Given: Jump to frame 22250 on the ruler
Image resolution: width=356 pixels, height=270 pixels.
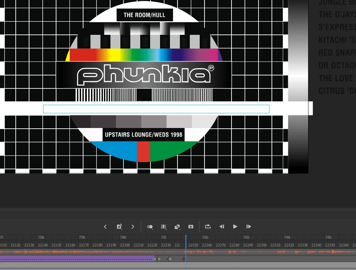Looking at the screenshot, I should point(193,245).
